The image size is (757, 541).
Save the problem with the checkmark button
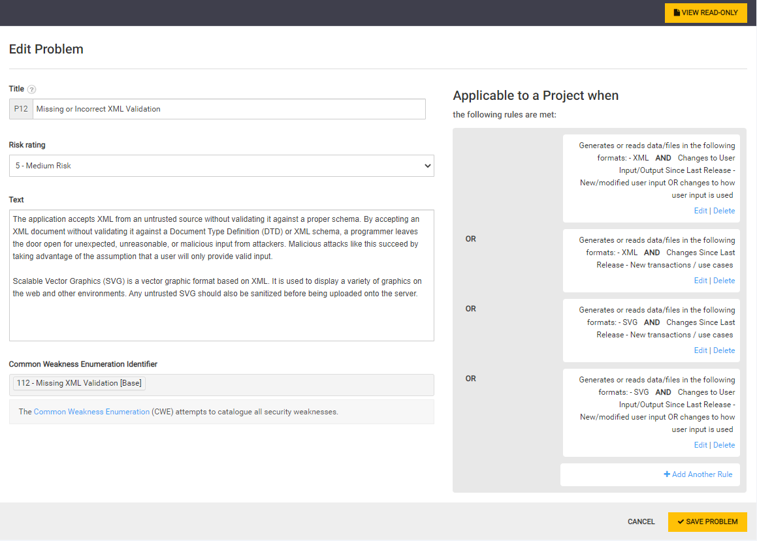(707, 522)
